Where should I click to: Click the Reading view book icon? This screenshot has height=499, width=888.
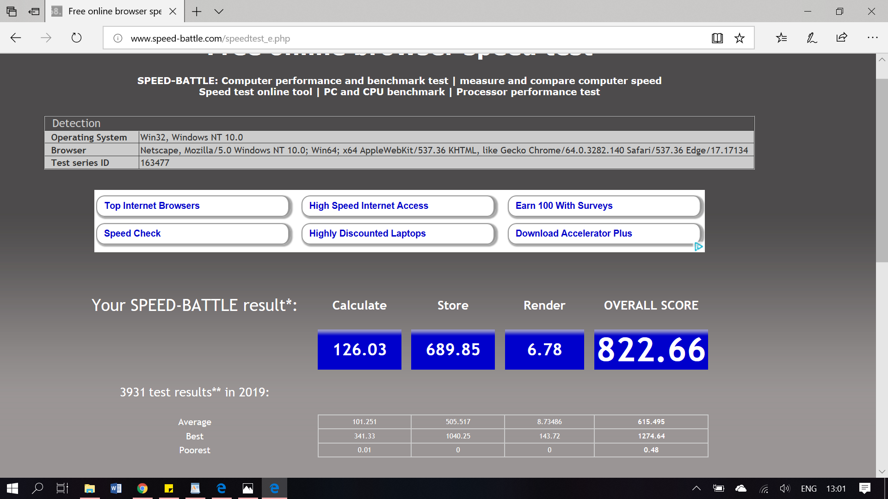point(717,38)
